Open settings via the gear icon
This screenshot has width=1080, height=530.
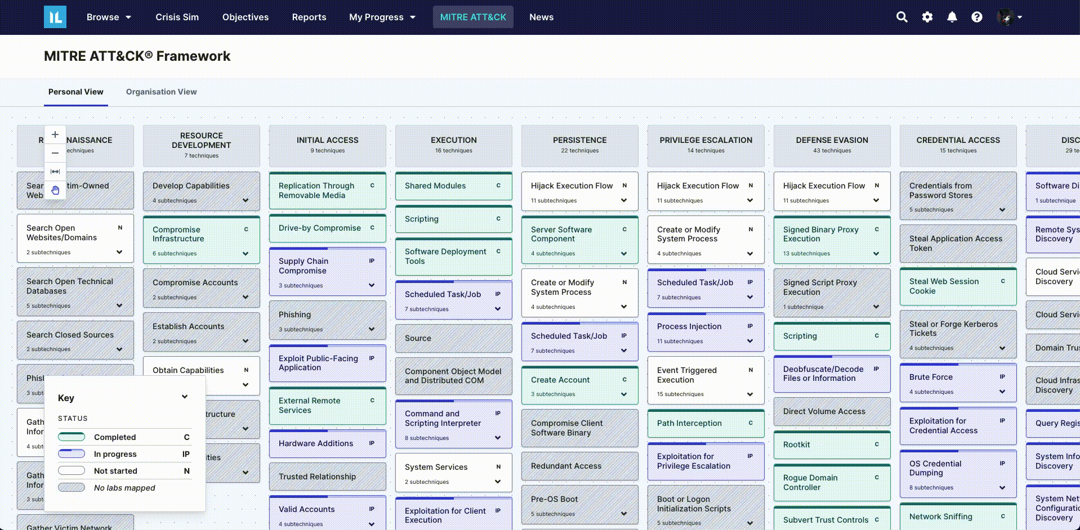(927, 17)
